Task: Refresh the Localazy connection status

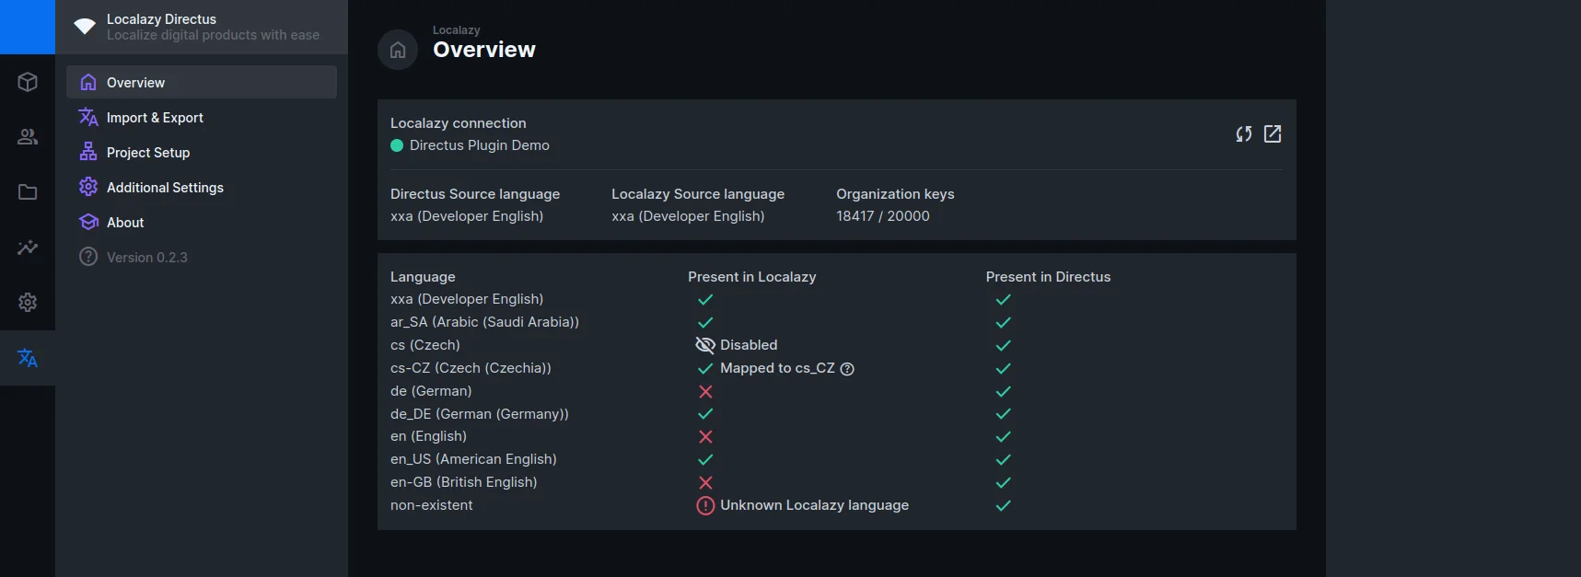Action: pyautogui.click(x=1244, y=133)
